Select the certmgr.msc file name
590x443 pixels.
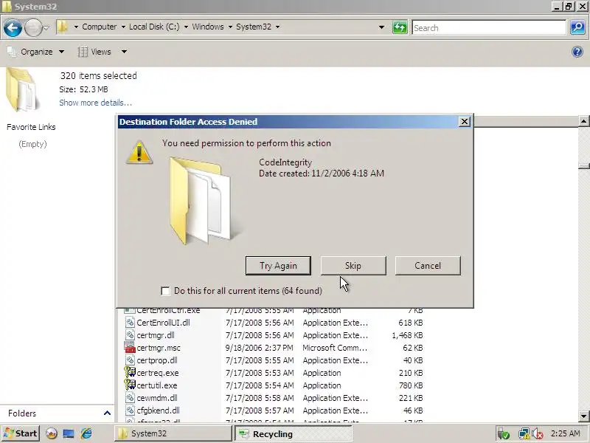(x=159, y=348)
